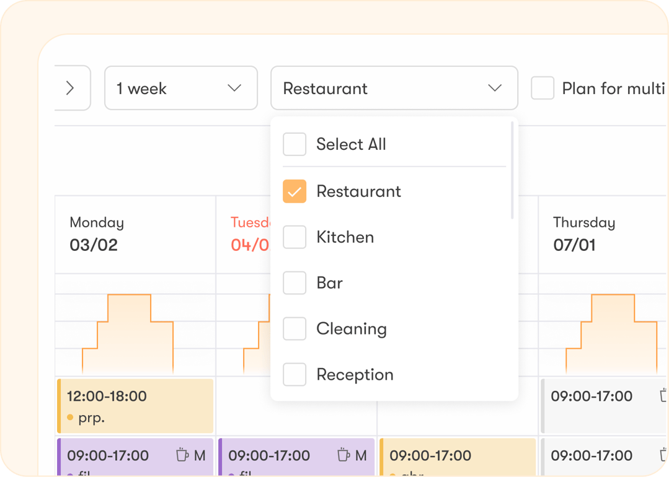Open the 1 week view selector
669x477 pixels.
180,88
